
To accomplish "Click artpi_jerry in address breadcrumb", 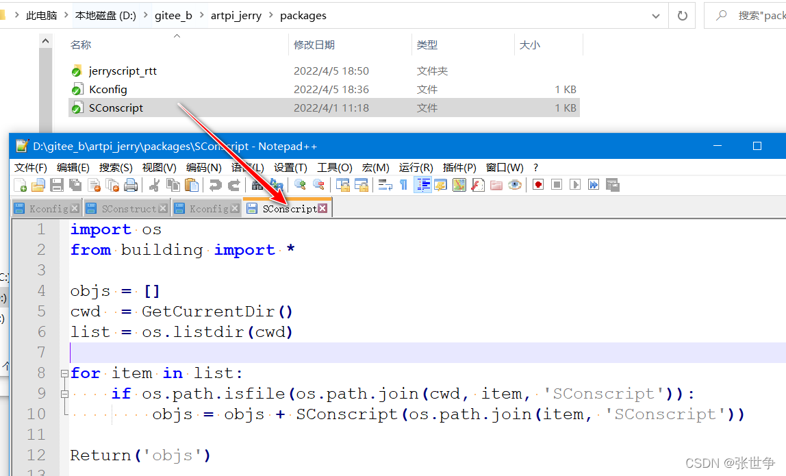I will tap(236, 16).
